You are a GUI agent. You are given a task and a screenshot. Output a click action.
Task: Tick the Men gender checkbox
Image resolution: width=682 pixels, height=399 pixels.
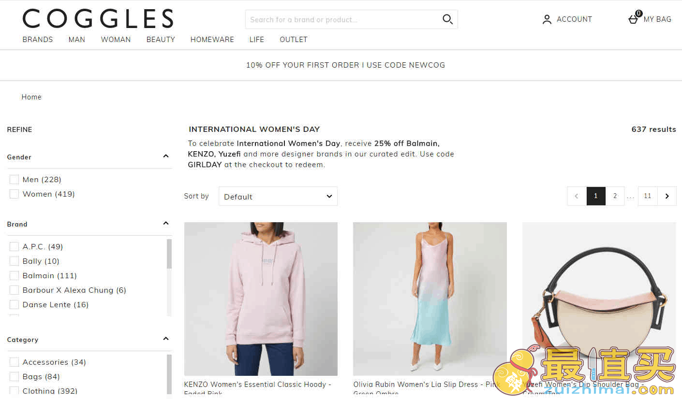[x=14, y=179]
